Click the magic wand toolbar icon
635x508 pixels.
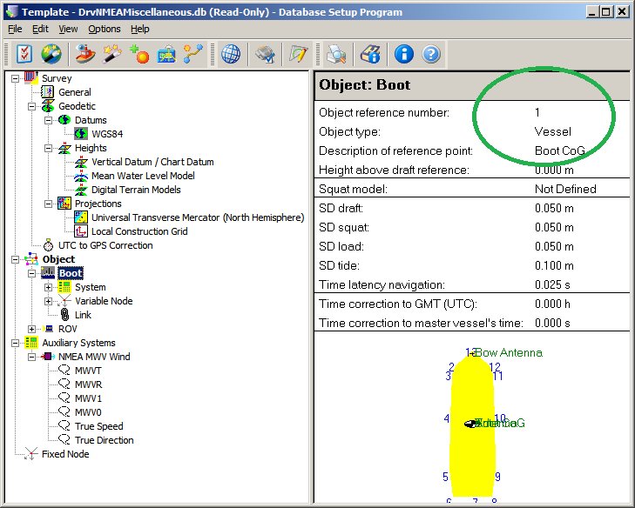point(111,54)
